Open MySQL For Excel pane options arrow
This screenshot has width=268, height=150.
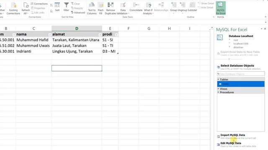261,29
